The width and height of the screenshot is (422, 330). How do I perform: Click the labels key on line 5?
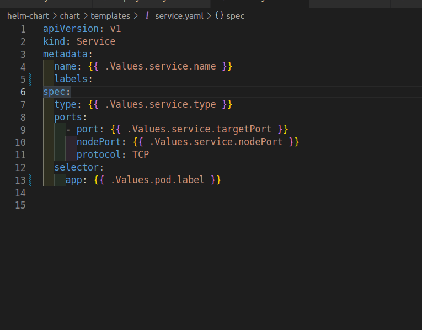[71, 79]
